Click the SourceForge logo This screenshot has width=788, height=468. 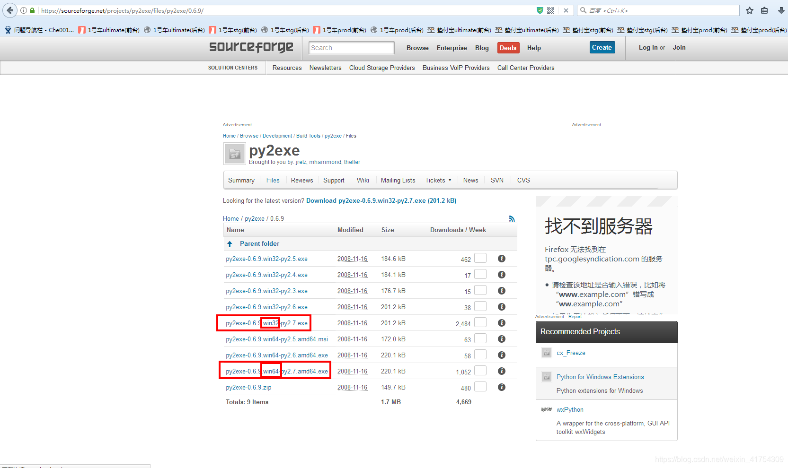(x=251, y=47)
